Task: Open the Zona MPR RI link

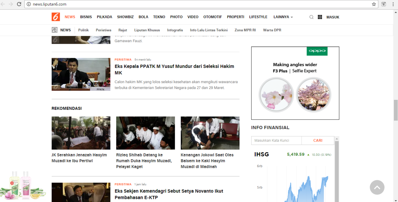Action: pos(245,30)
